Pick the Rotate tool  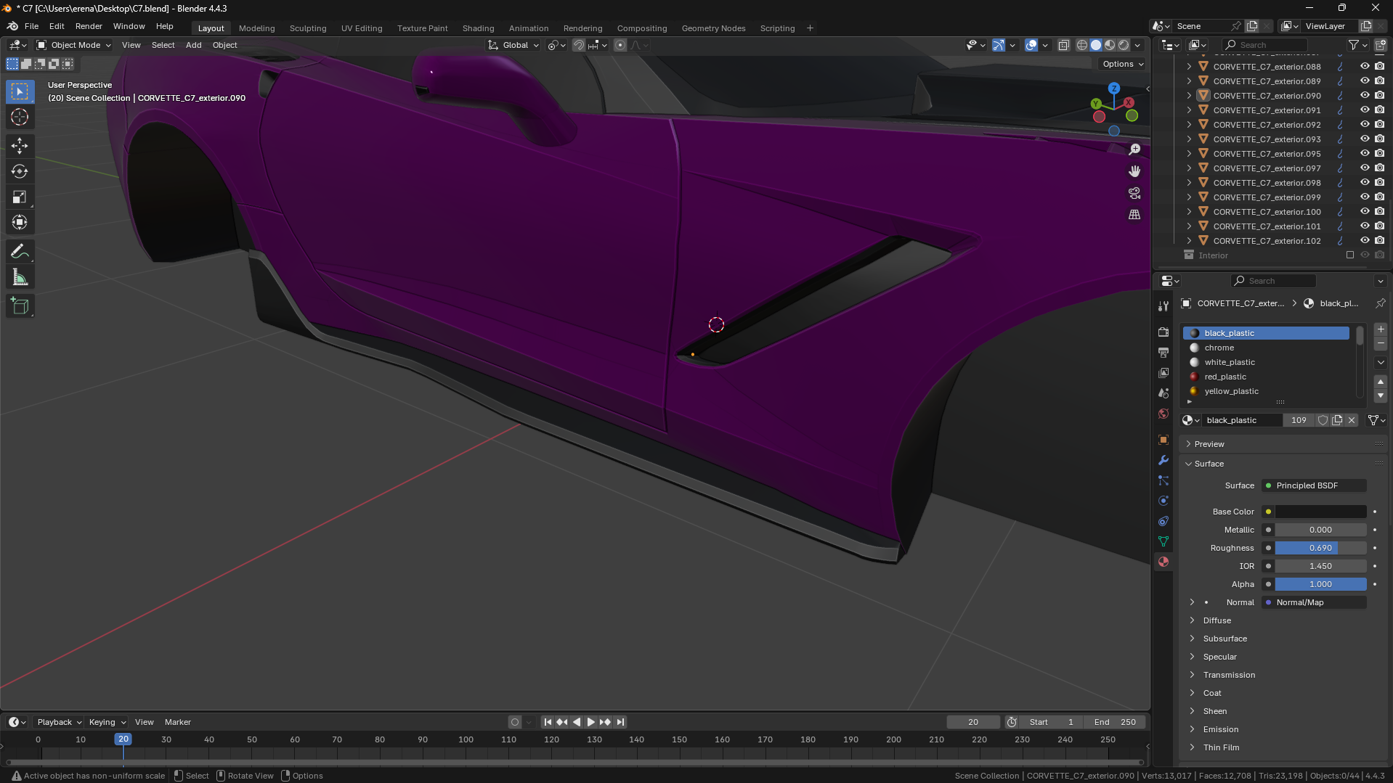click(x=20, y=171)
